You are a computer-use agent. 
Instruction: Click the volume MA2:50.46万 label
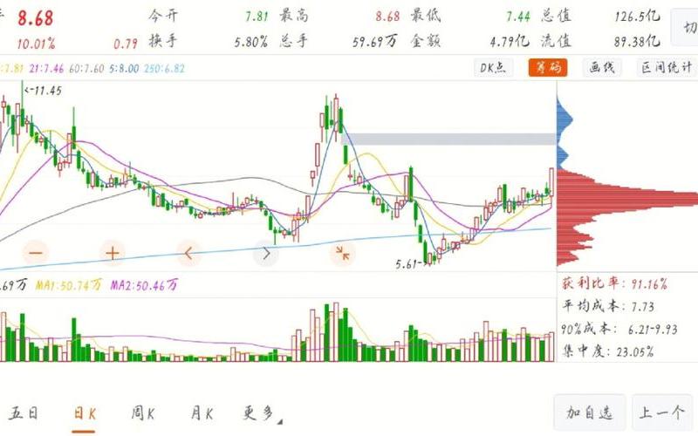pyautogui.click(x=144, y=285)
